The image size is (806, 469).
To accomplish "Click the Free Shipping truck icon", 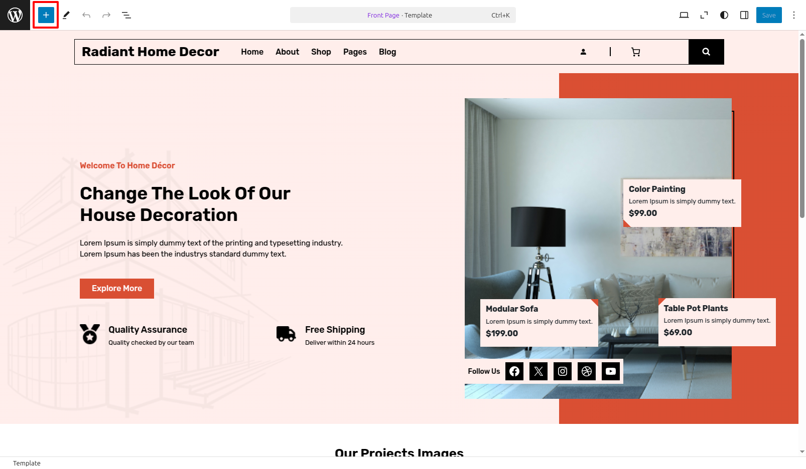I will tap(286, 334).
